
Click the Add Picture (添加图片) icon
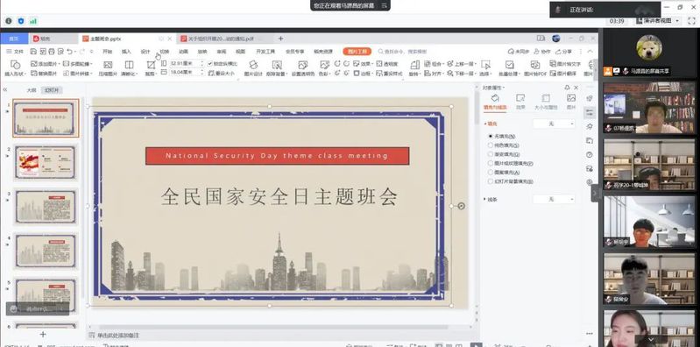[33, 64]
